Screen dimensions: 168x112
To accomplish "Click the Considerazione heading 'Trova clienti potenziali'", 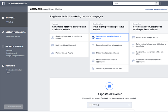I will point(108,28).
